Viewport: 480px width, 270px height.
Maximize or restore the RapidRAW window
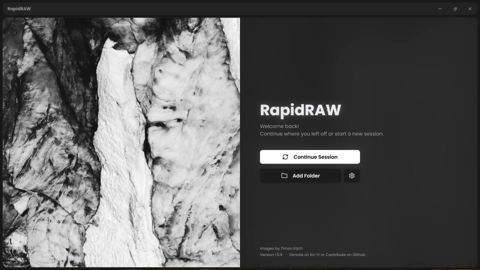pos(455,9)
